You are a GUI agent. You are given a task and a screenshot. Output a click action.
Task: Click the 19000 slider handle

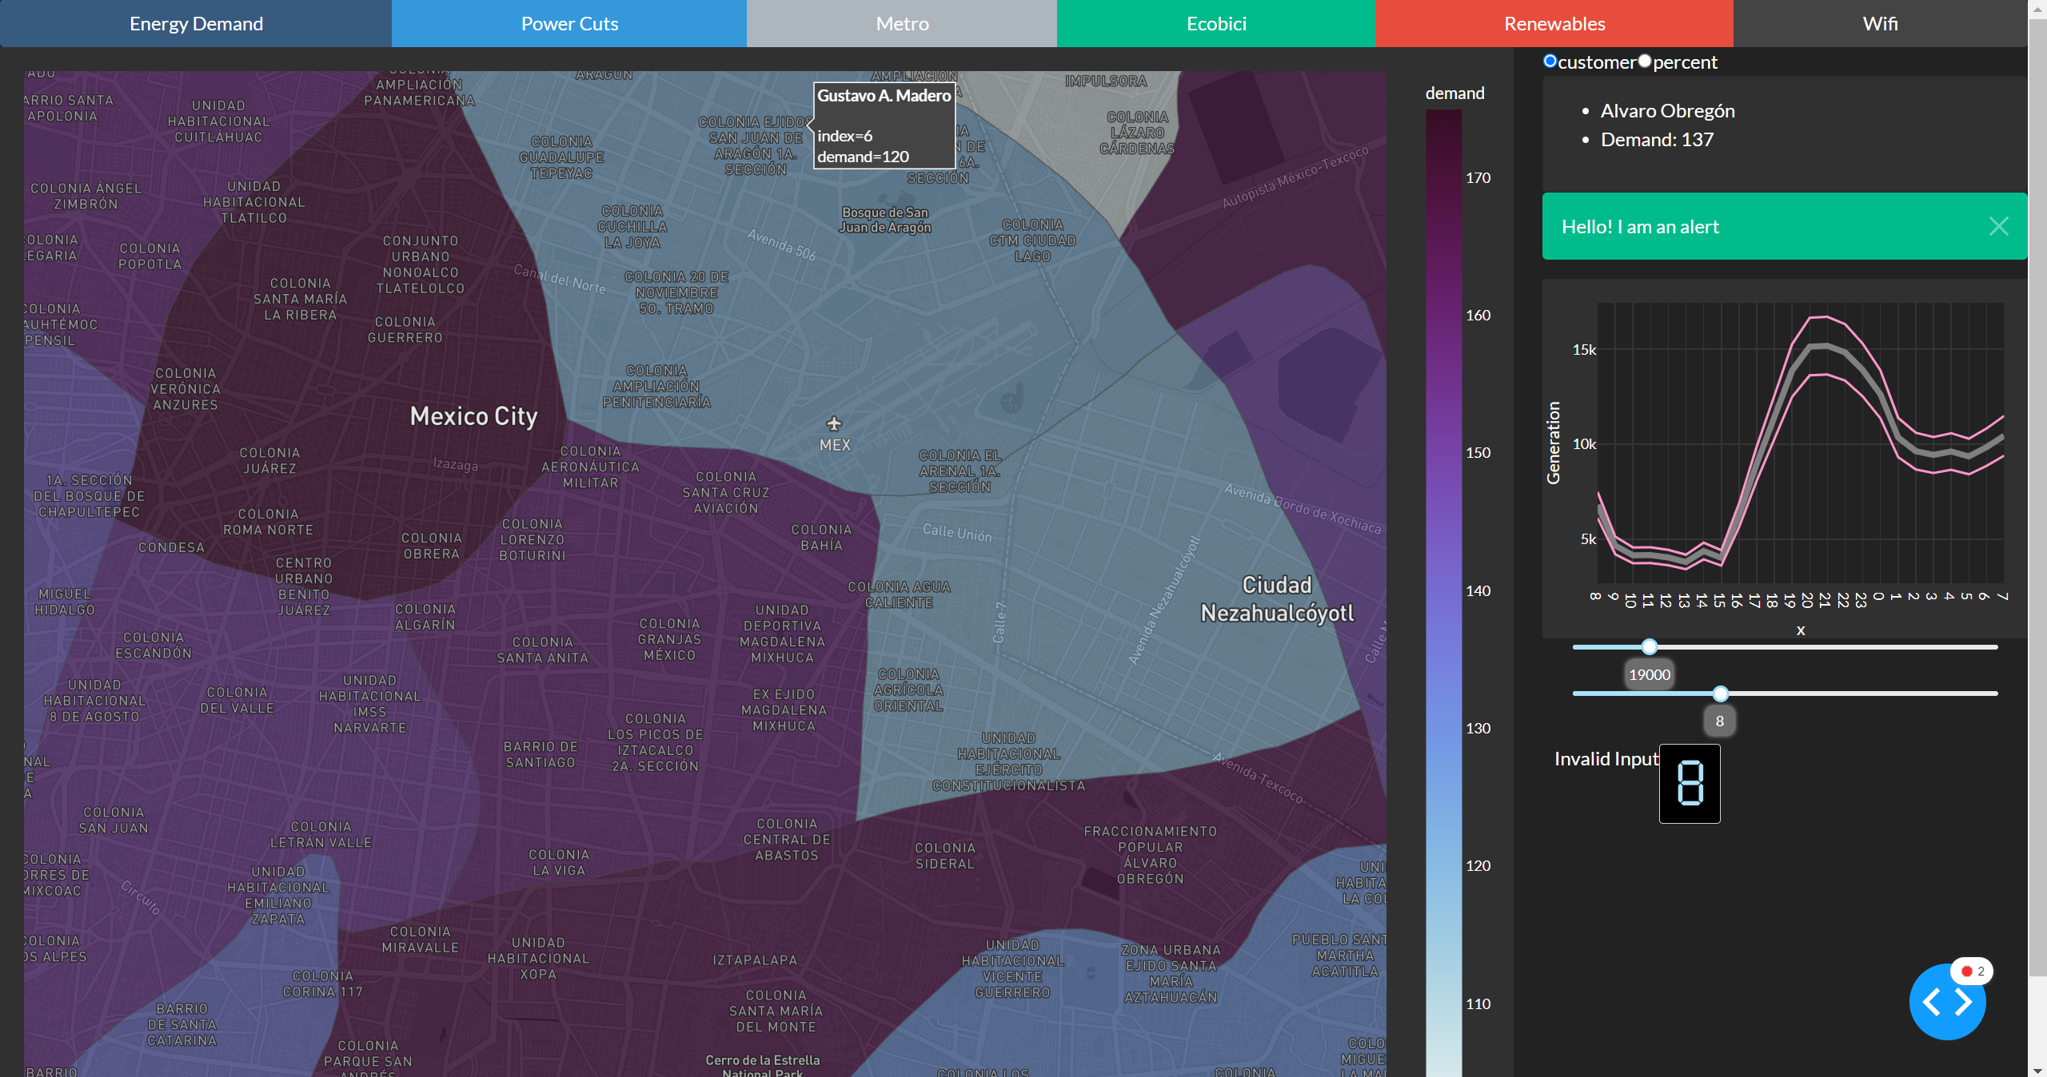1650,647
